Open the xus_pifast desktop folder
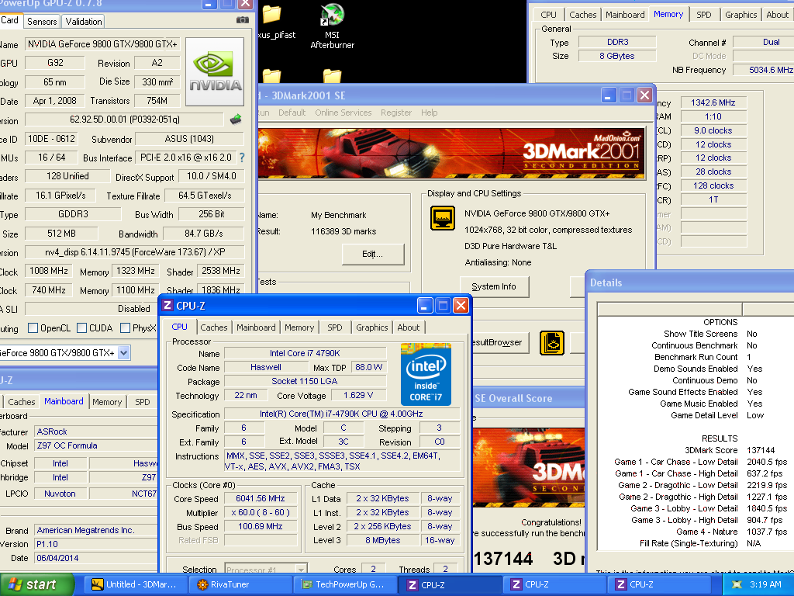Viewport: 794px width, 596px height. [274, 23]
